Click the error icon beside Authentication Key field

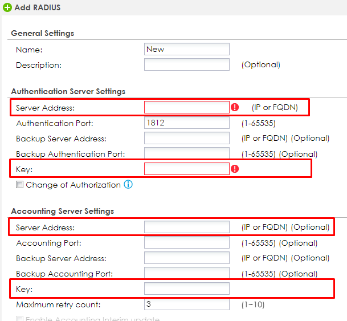235,169
